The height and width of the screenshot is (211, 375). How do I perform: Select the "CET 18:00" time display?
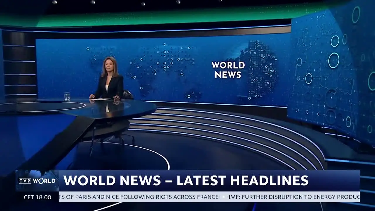pyautogui.click(x=37, y=197)
